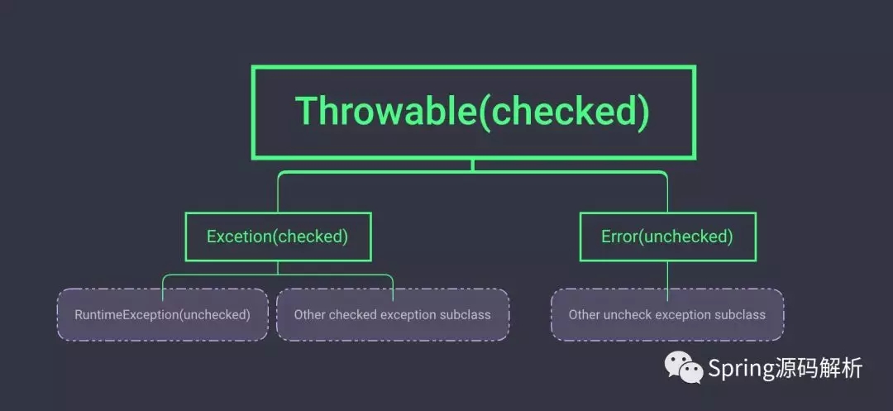Click the Error(unchecked) node
This screenshot has height=411, width=893.
point(667,237)
